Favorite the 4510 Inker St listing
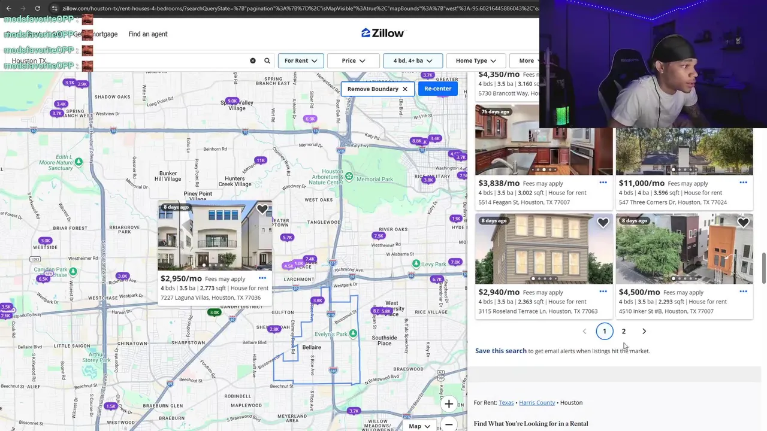This screenshot has height=431, width=767. click(743, 223)
